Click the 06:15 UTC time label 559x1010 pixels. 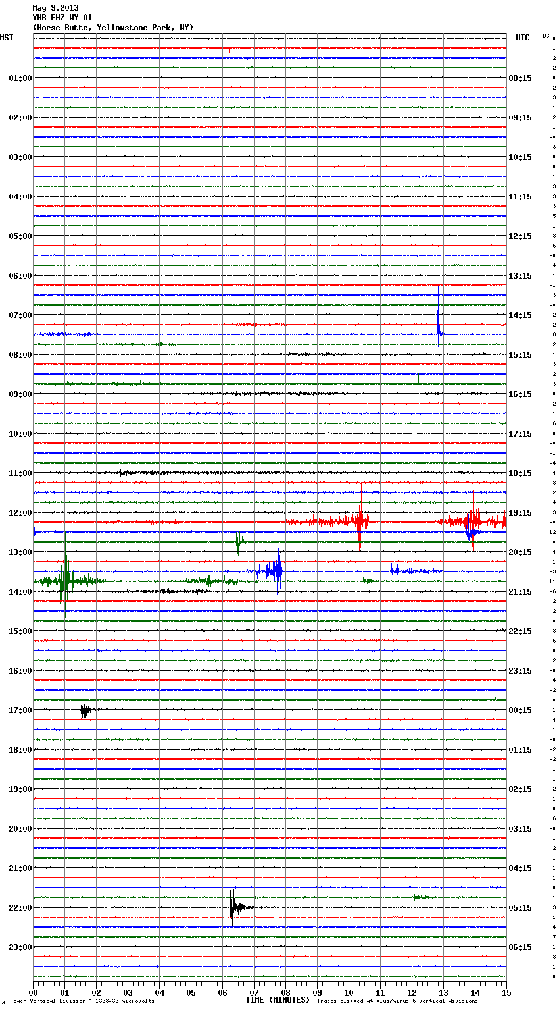point(520,947)
